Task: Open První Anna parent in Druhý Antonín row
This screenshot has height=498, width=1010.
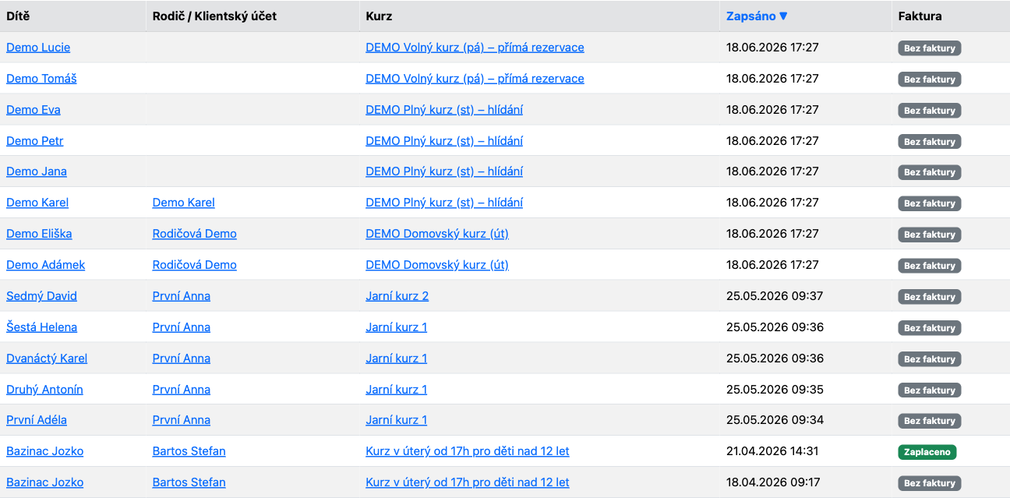Action: point(182,390)
